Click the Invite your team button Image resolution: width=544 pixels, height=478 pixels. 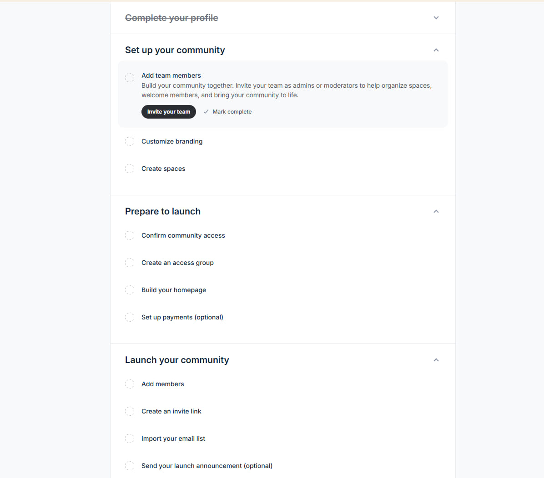click(169, 112)
